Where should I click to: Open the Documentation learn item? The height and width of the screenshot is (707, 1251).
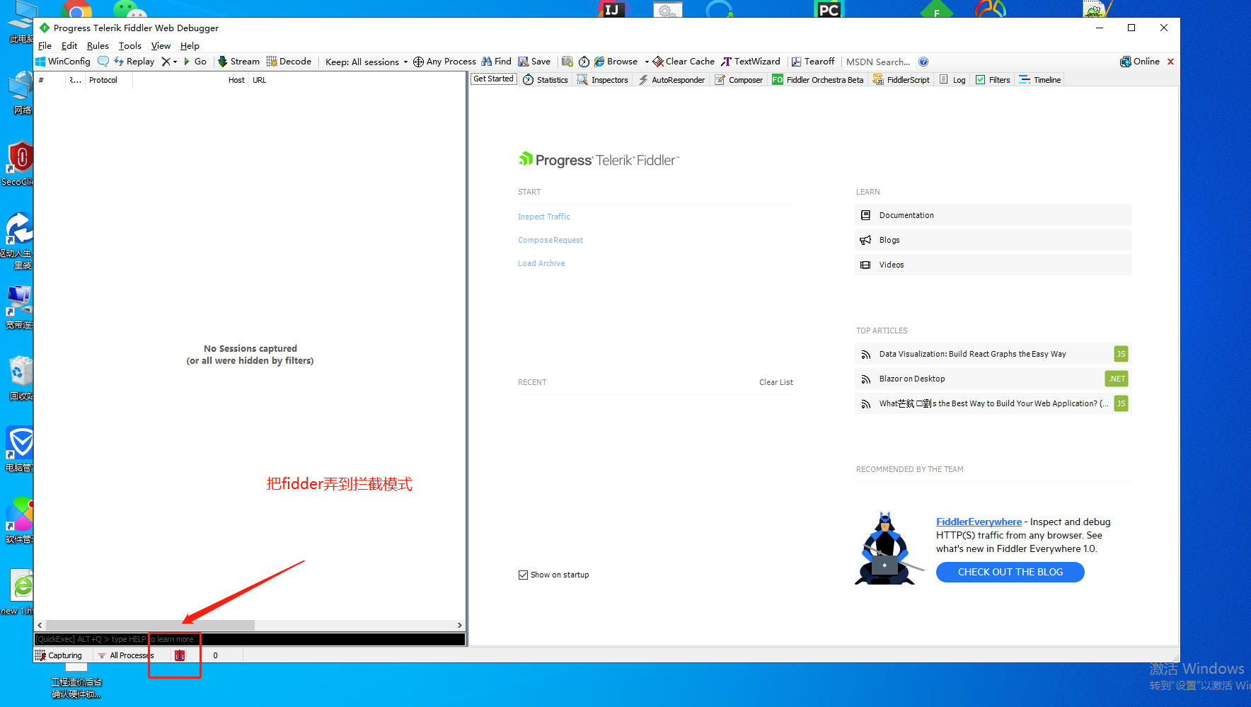(993, 215)
